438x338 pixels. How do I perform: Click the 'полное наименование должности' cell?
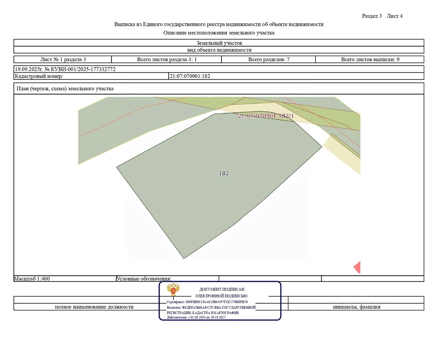pyautogui.click(x=94, y=307)
